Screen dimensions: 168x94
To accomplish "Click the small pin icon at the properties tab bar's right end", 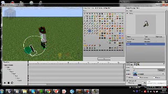I will coord(164,64).
